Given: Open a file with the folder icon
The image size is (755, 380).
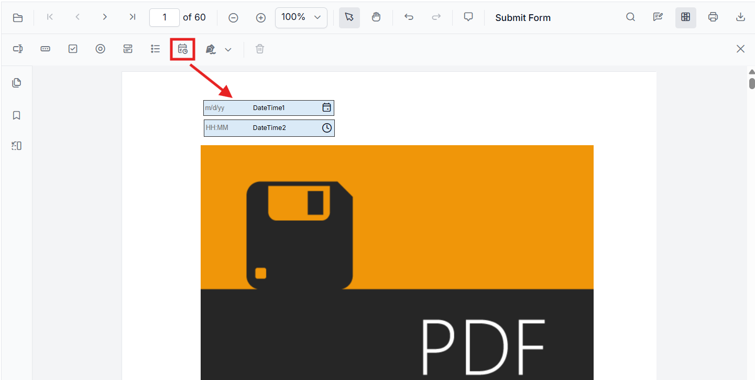Looking at the screenshot, I should 18,18.
